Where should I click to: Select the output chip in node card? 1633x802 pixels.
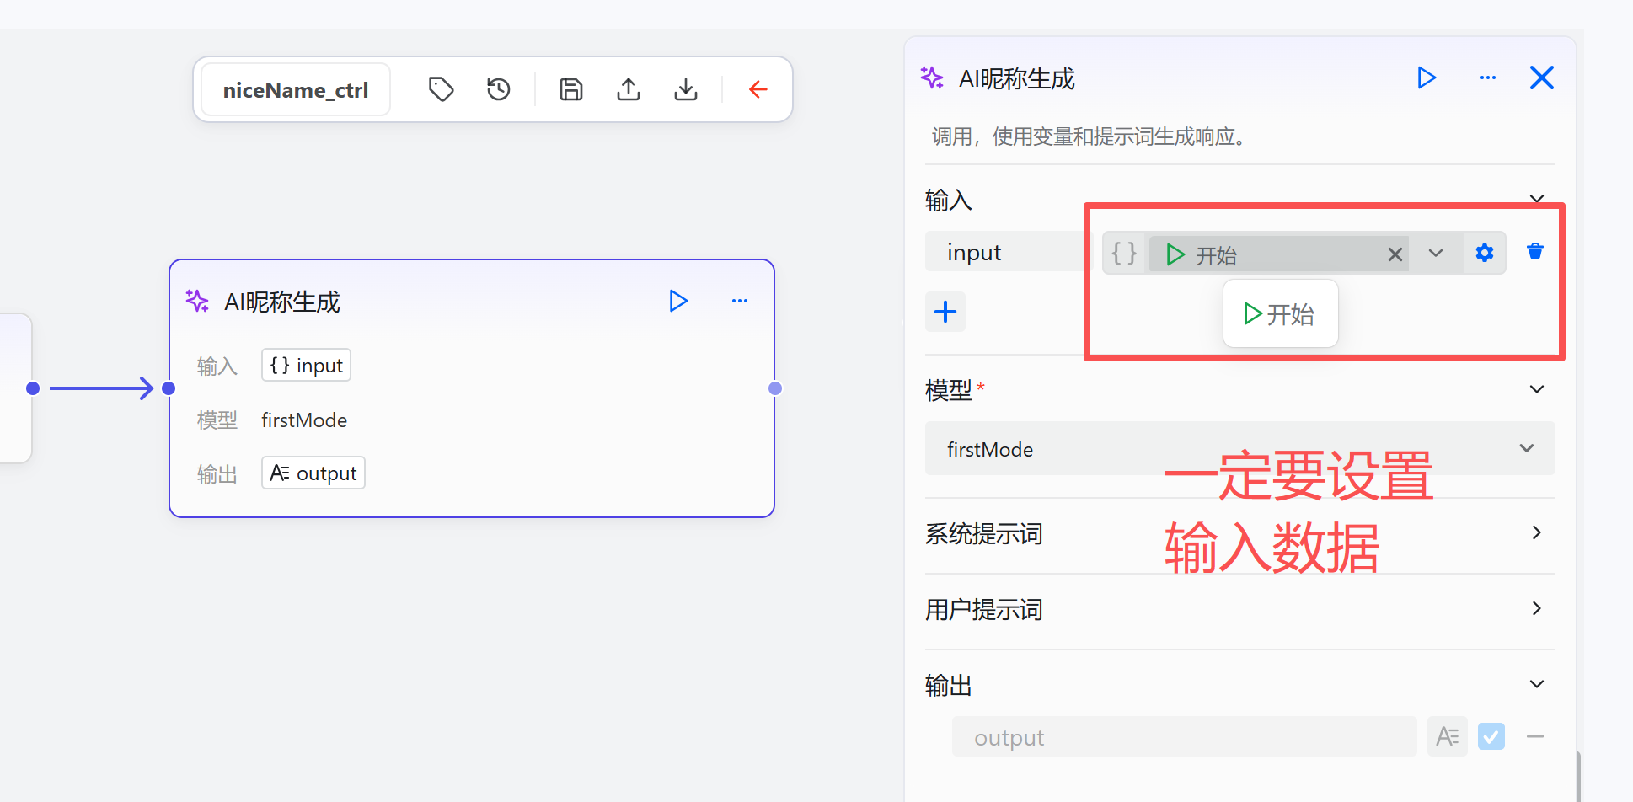pos(313,473)
